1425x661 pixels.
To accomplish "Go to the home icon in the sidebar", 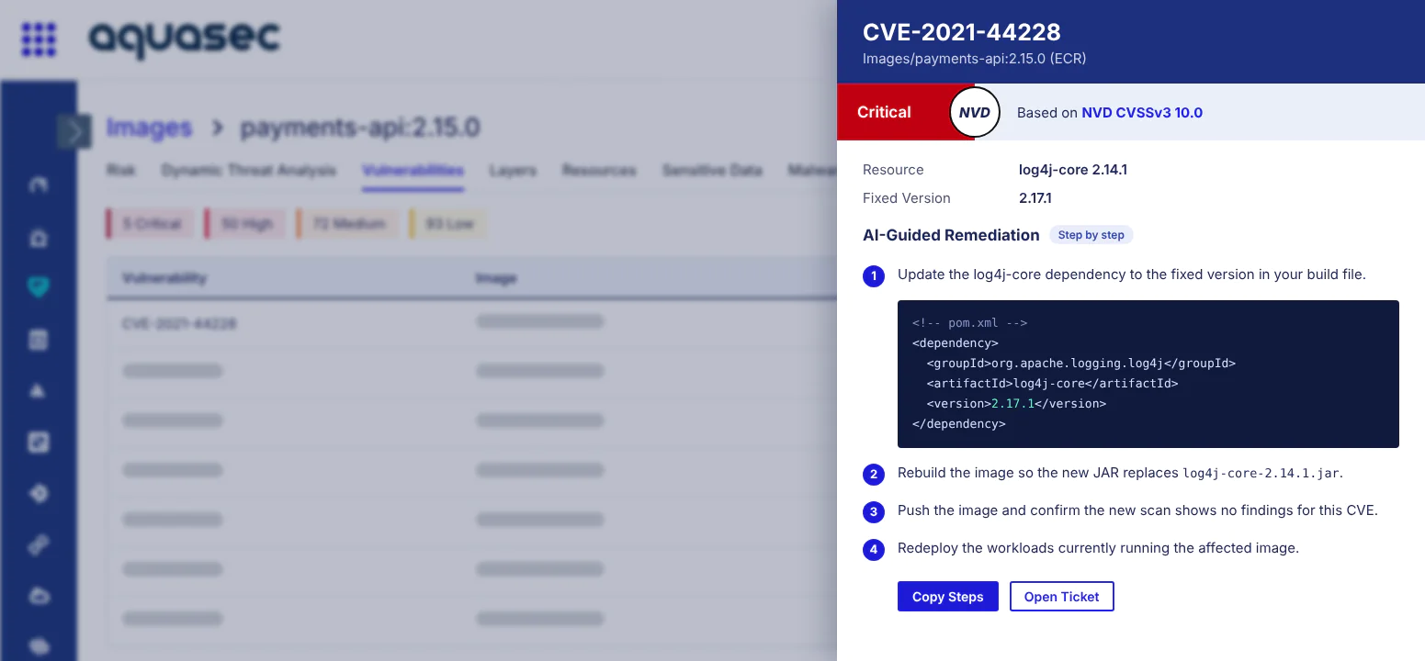I will pos(39,239).
